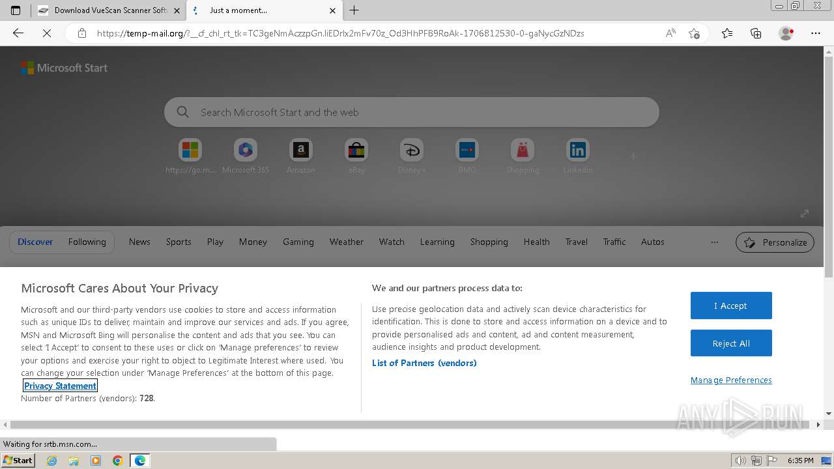Open the Watch category

pos(392,242)
